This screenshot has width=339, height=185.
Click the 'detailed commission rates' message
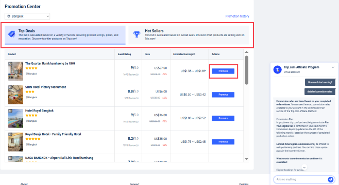pos(320,91)
